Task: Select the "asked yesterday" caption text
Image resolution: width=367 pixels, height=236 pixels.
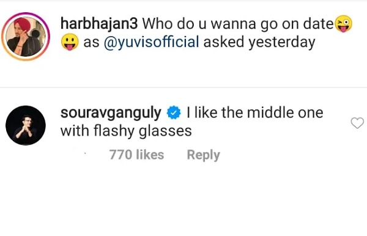Action: (x=259, y=42)
